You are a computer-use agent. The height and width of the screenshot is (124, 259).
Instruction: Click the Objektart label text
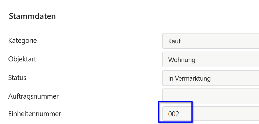click(22, 59)
